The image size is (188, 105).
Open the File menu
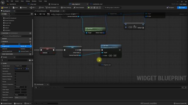click(7, 1)
